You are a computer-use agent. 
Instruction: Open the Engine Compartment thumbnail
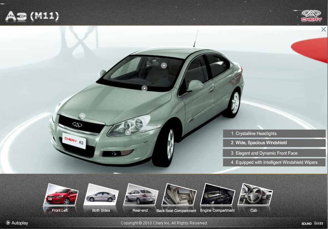click(217, 195)
